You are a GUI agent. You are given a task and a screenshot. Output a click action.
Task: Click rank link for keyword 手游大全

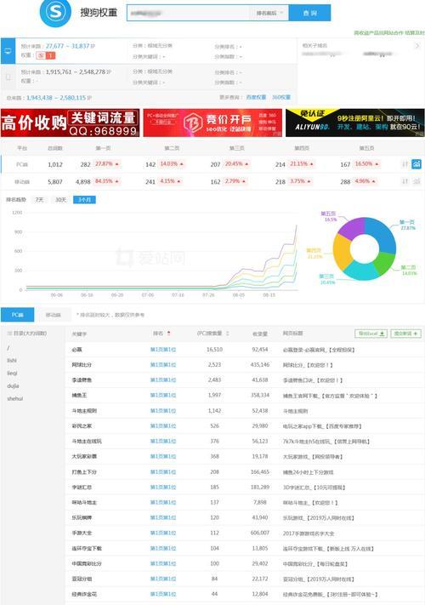163,533
